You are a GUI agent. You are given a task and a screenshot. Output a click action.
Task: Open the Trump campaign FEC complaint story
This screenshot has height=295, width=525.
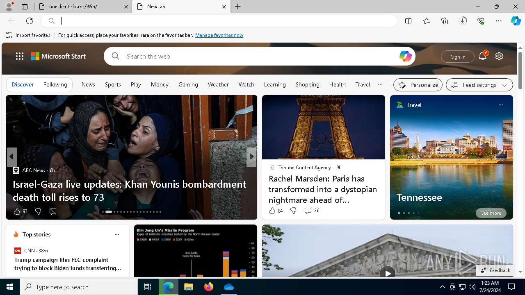click(68, 264)
